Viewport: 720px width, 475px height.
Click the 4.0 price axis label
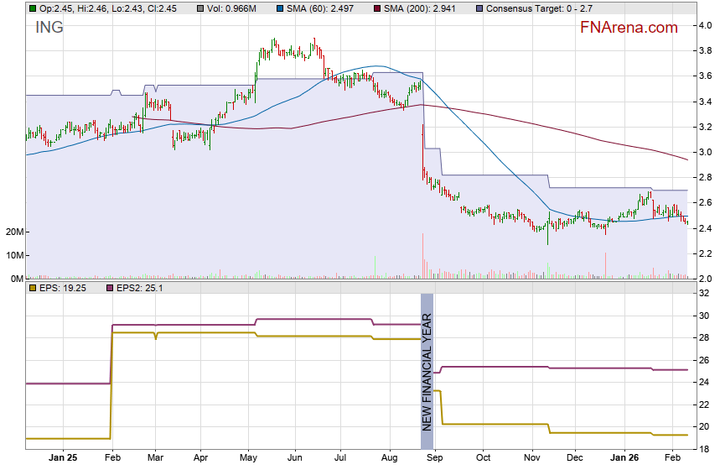(706, 25)
